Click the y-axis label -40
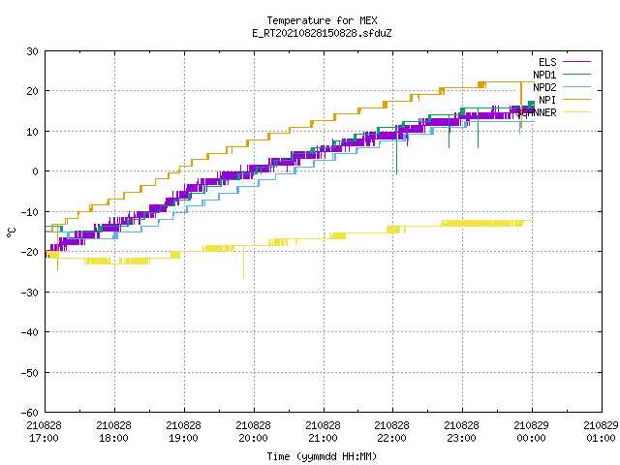The image size is (620, 465). pyautogui.click(x=30, y=332)
